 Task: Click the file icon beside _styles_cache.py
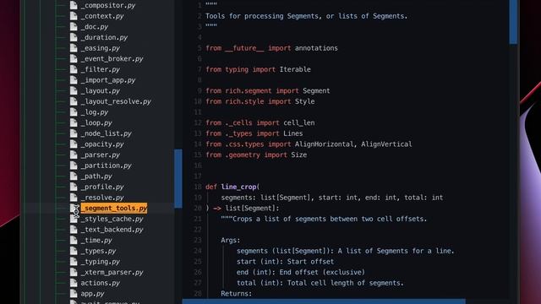pyautogui.click(x=74, y=219)
